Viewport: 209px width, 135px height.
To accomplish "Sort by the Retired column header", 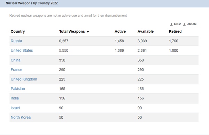I will click(x=175, y=31).
